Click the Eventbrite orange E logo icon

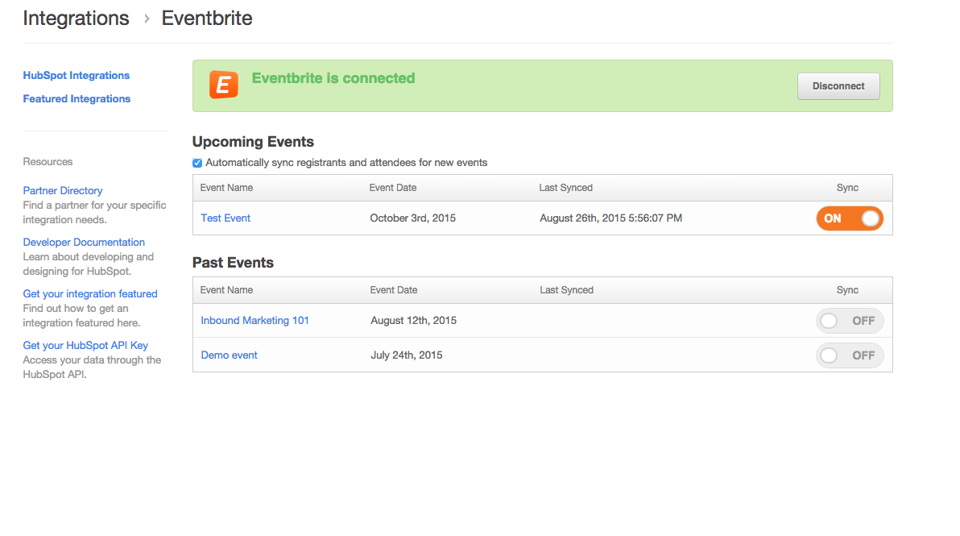pyautogui.click(x=223, y=85)
